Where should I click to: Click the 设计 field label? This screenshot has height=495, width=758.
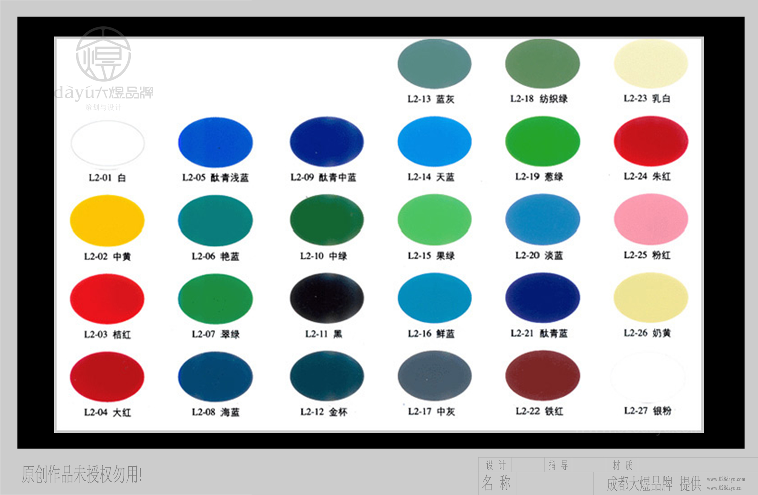pyautogui.click(x=496, y=465)
